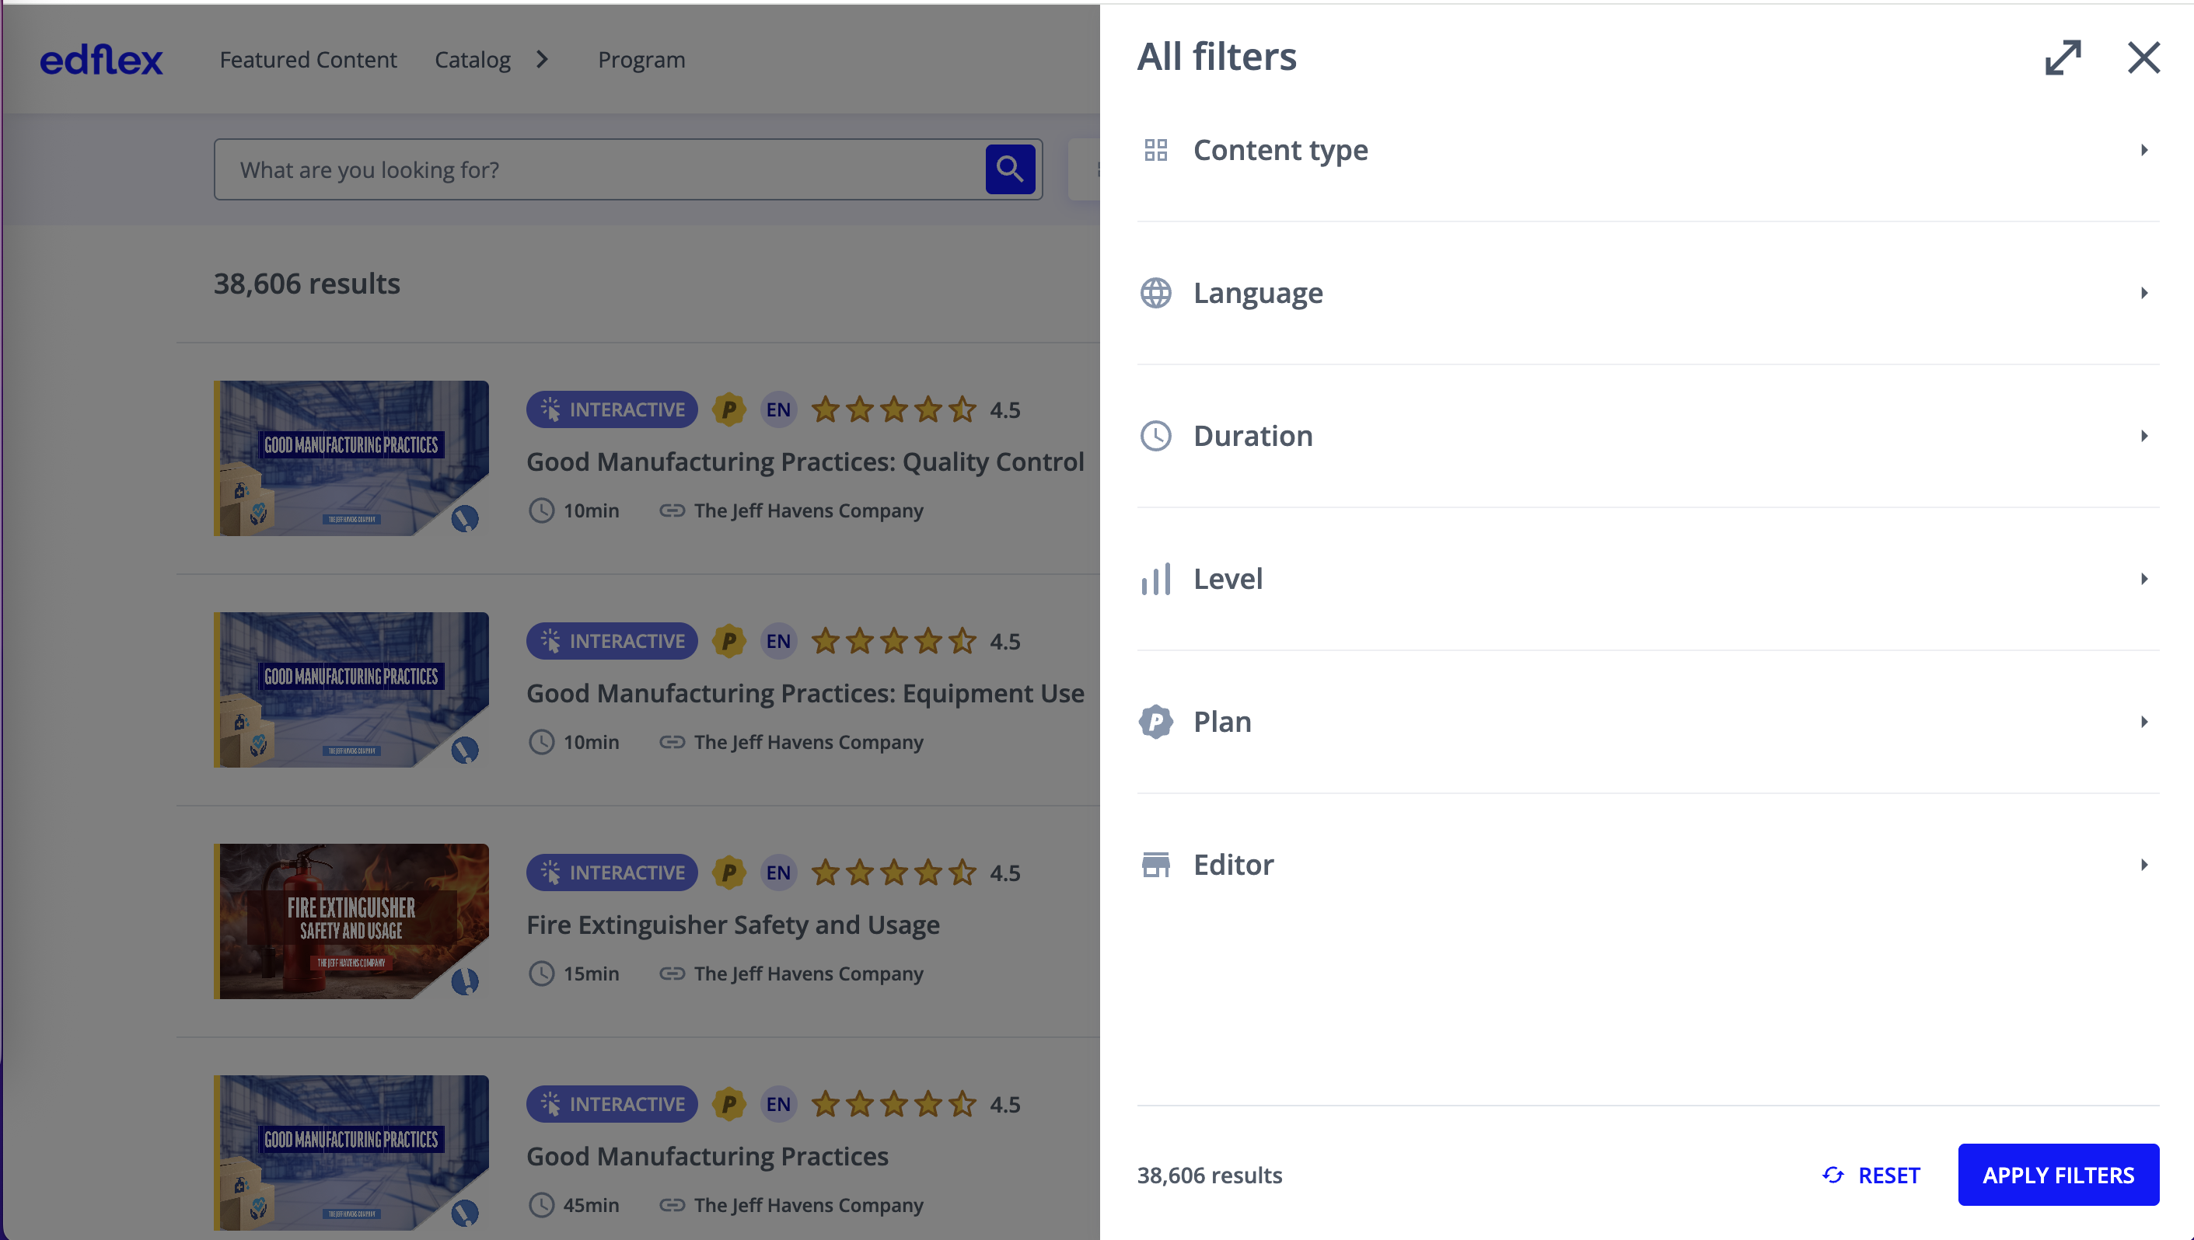Open the Program menu item
This screenshot has height=1240, width=2194.
tap(641, 60)
